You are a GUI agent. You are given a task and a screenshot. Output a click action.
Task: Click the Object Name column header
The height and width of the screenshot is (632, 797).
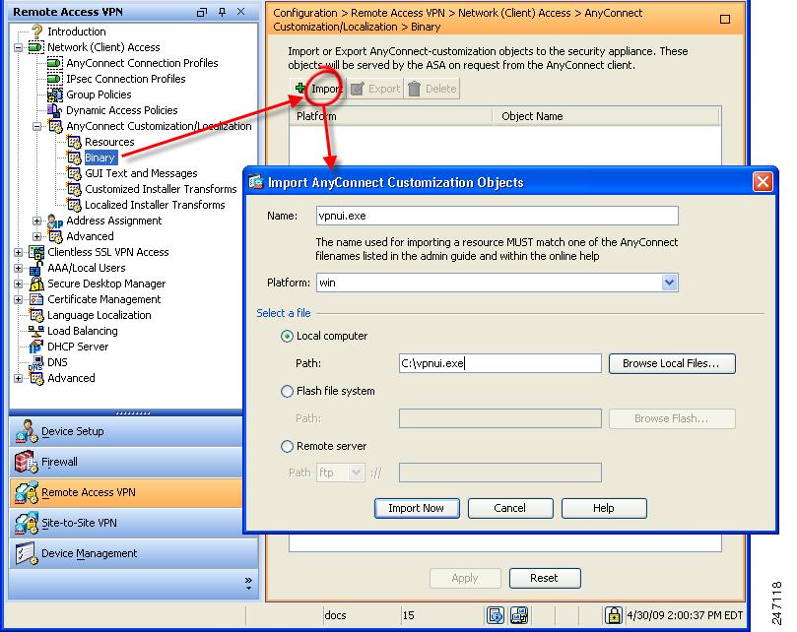pos(605,116)
